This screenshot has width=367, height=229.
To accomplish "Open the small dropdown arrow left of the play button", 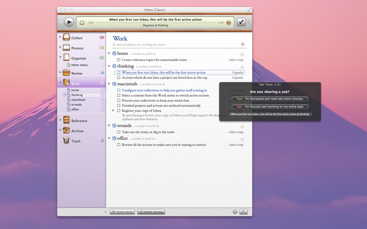I will click(61, 22).
